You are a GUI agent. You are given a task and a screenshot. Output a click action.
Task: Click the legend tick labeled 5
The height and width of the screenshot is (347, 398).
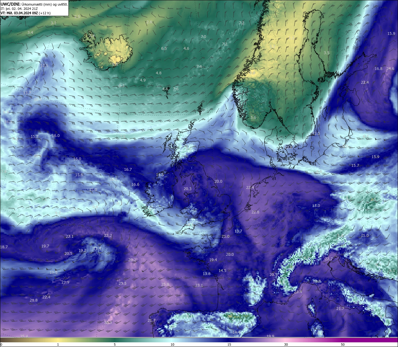pos(115,345)
